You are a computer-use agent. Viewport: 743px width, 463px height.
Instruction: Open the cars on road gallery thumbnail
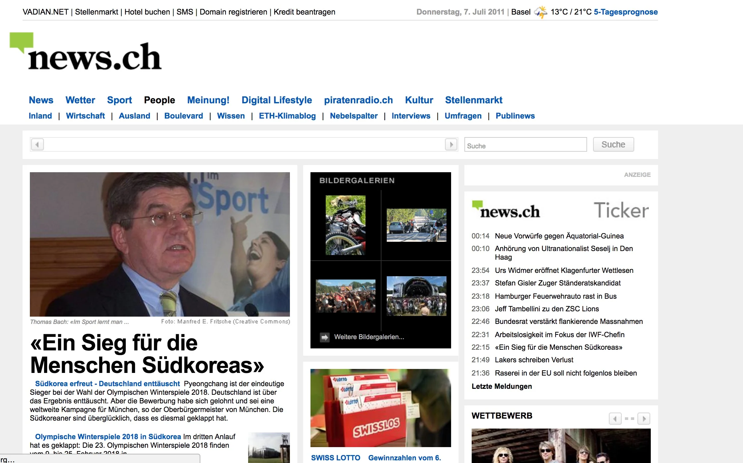(416, 225)
